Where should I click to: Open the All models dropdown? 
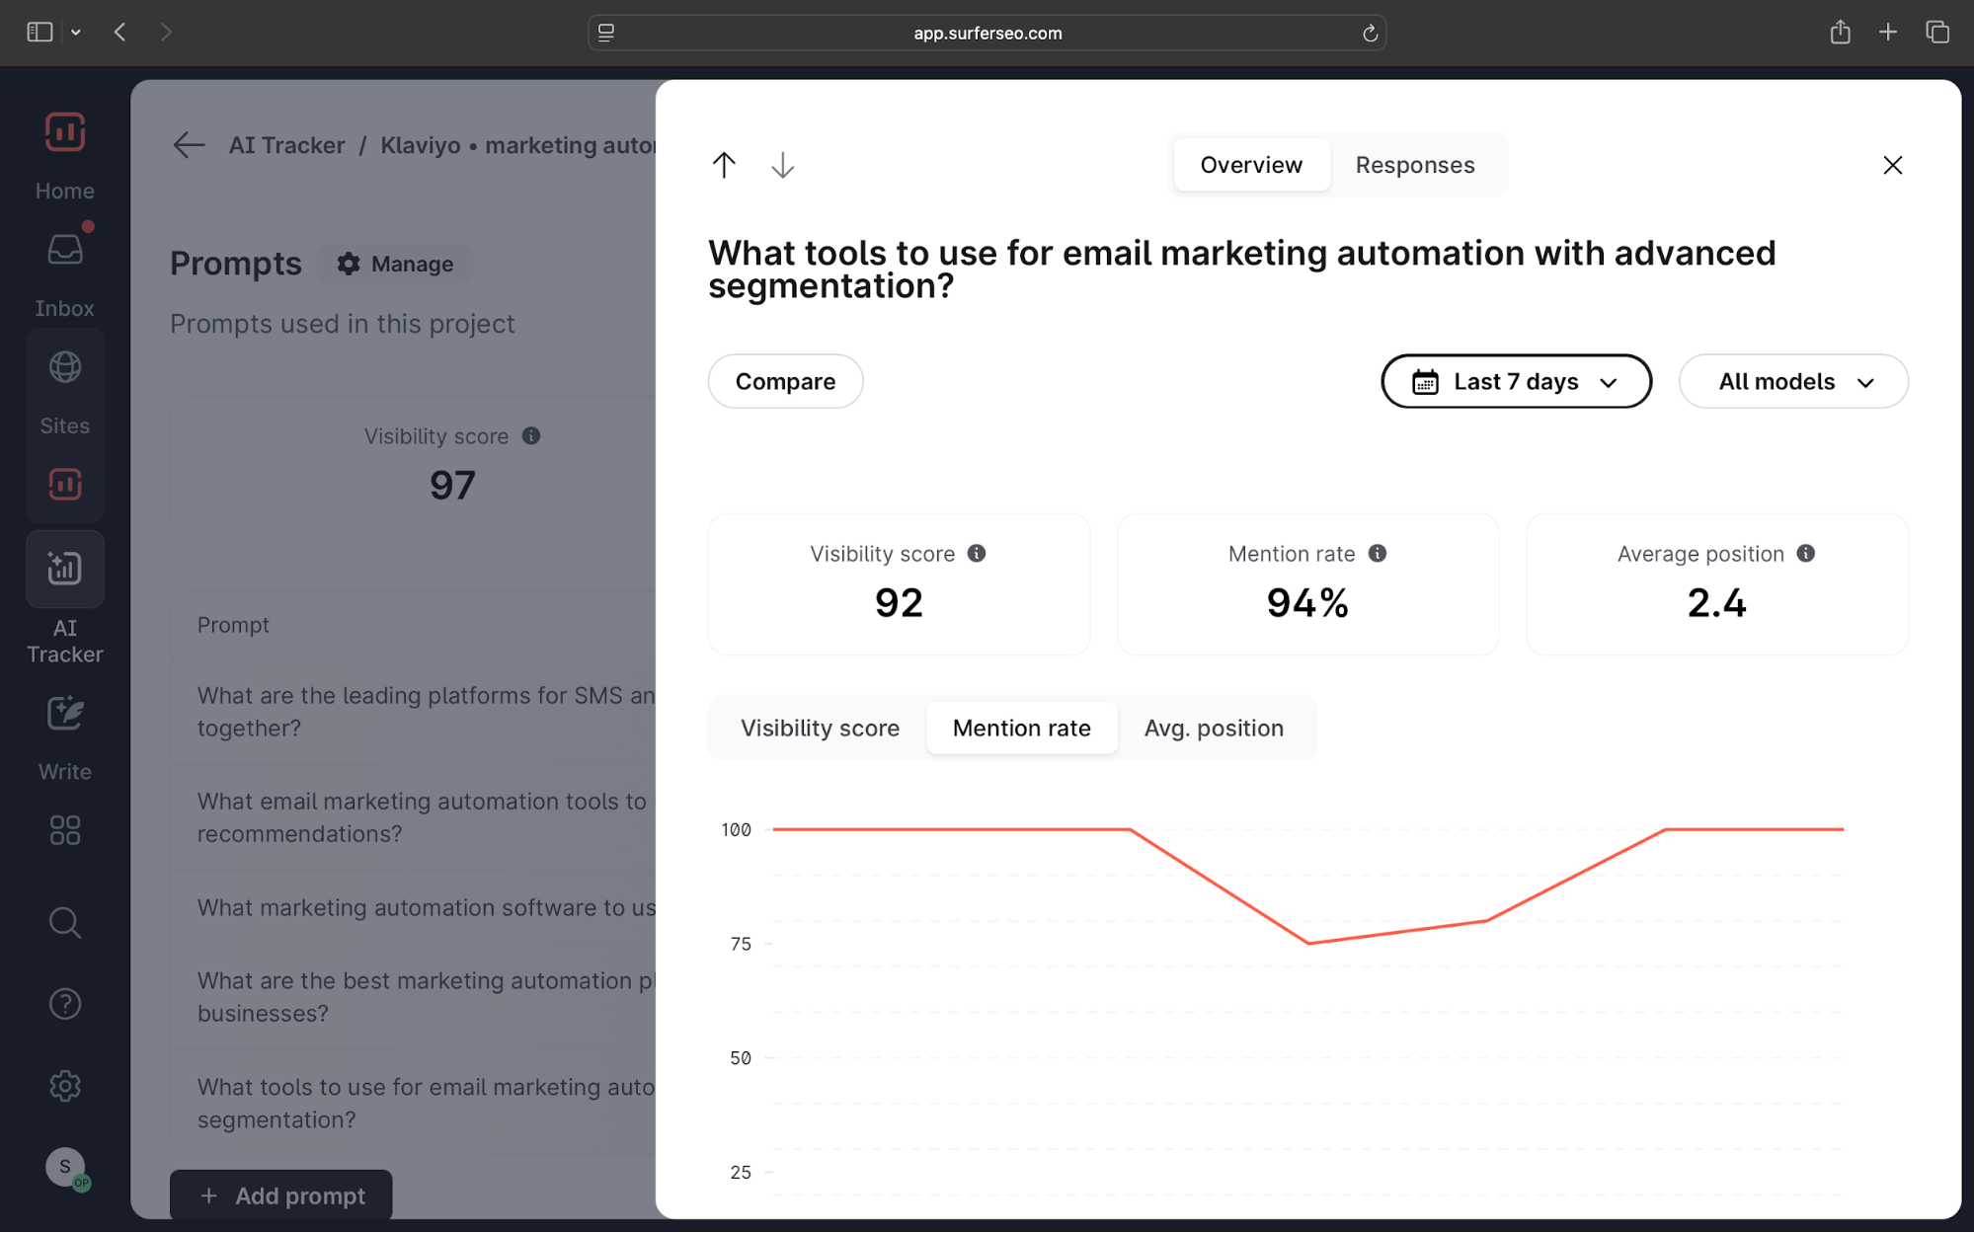coord(1793,382)
